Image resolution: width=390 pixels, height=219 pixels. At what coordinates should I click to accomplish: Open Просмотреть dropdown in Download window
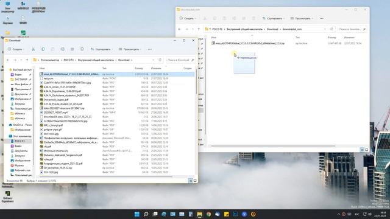click(130, 49)
